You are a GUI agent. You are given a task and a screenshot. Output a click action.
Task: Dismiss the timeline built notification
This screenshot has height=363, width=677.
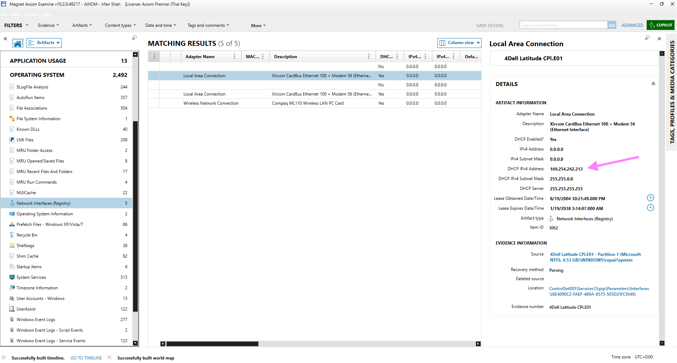4,357
